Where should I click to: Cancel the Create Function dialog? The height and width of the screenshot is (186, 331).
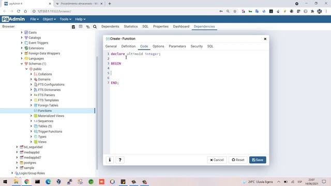tap(217, 160)
